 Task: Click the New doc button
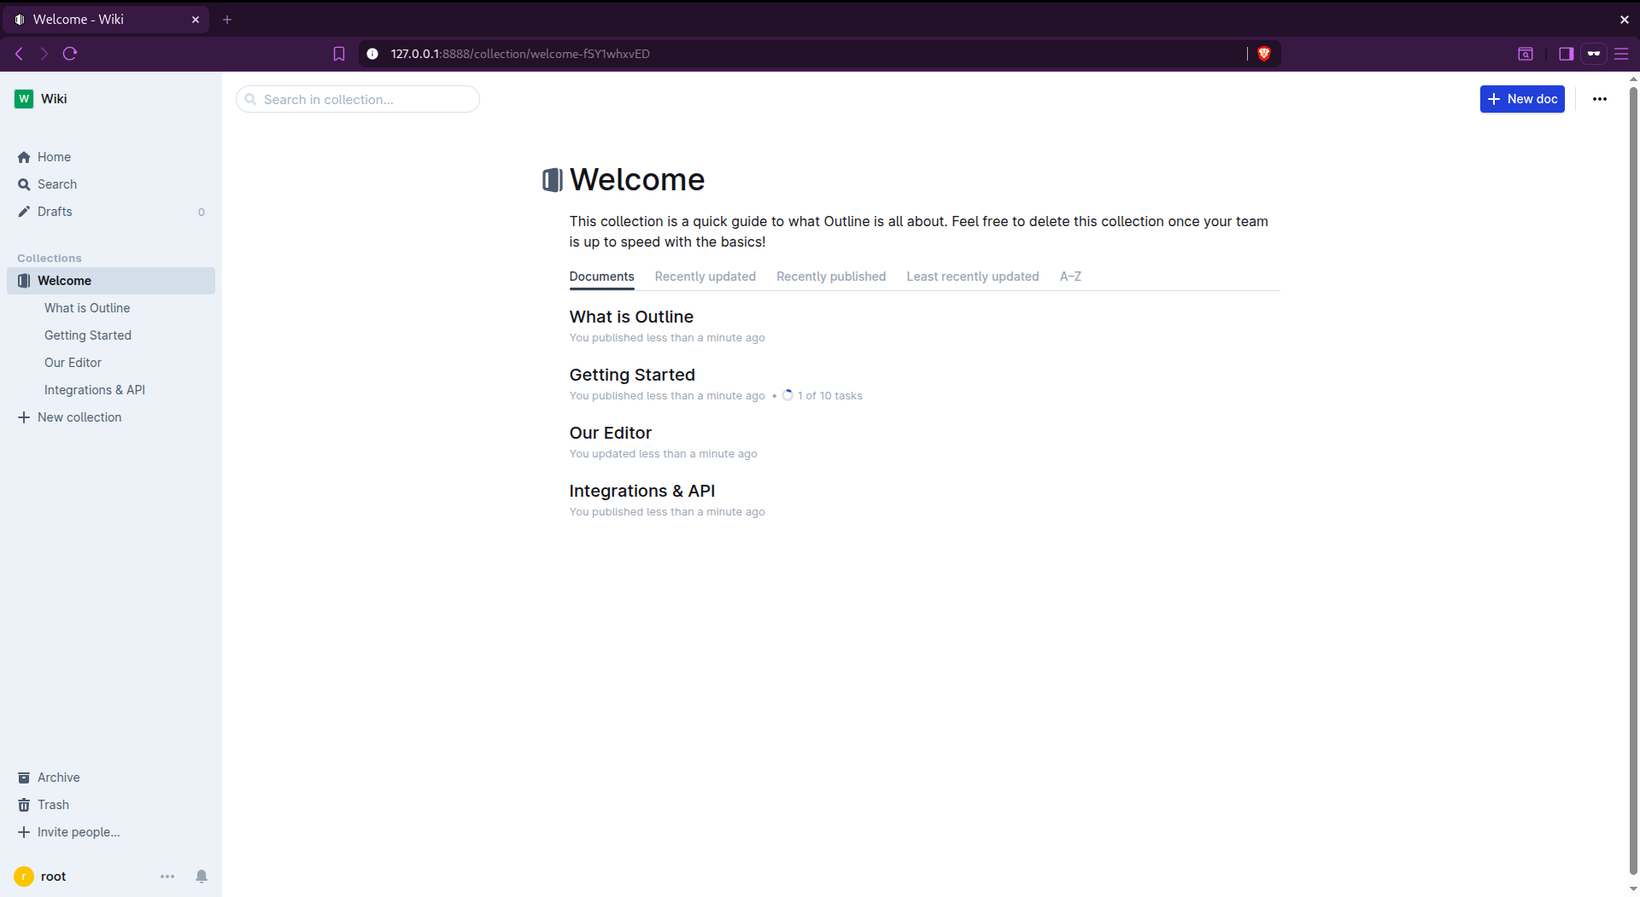coord(1522,99)
